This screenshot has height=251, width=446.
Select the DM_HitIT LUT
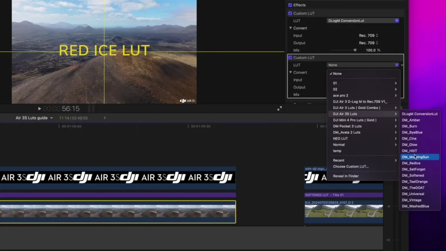click(x=420, y=151)
